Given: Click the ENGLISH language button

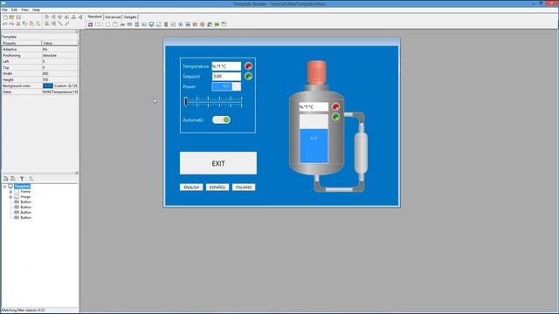Looking at the screenshot, I should point(191,188).
